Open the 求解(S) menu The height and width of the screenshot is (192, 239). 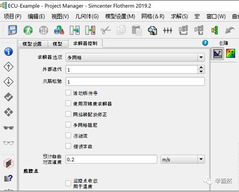[179, 17]
